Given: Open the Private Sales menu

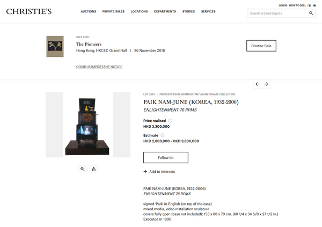Looking at the screenshot, I should click(113, 11).
